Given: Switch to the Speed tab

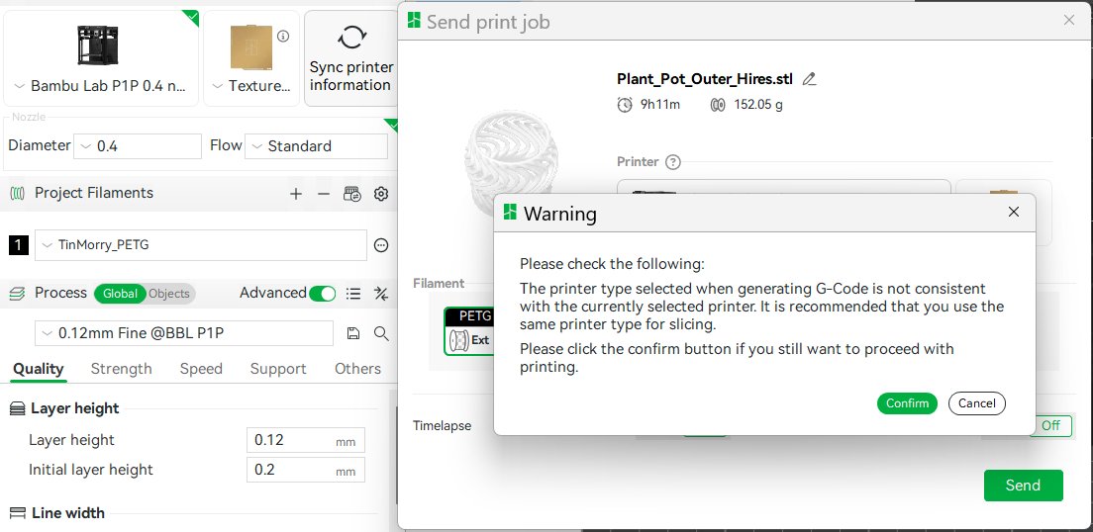Looking at the screenshot, I should coord(201,369).
